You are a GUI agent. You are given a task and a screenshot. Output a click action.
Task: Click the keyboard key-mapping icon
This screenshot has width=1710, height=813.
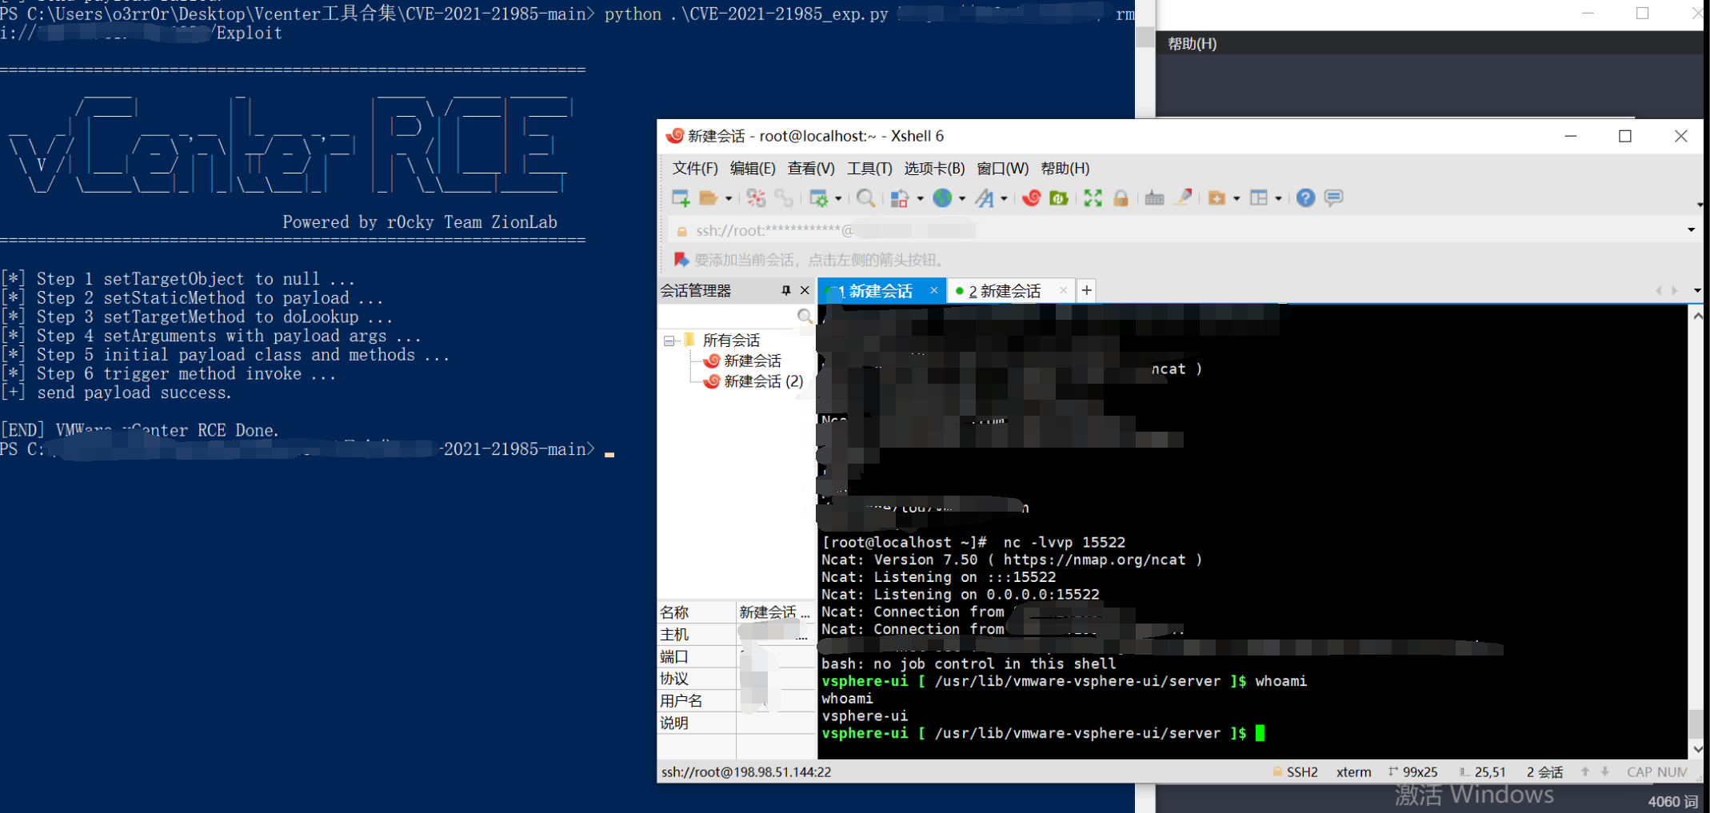click(x=1154, y=198)
